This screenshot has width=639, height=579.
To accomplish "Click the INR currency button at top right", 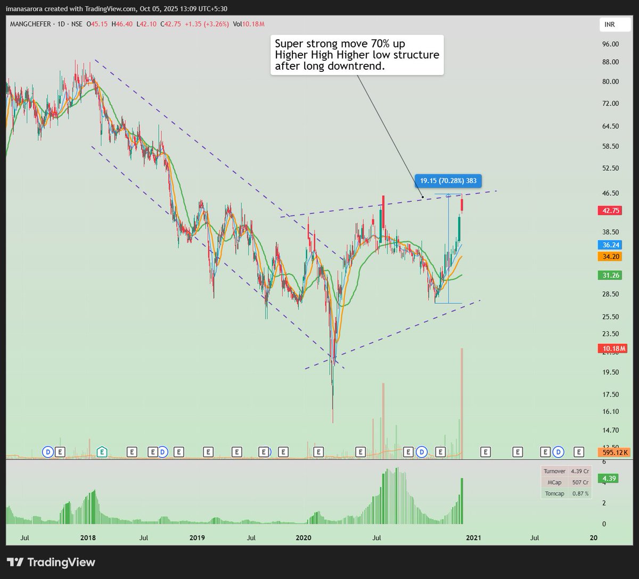I will click(x=615, y=24).
